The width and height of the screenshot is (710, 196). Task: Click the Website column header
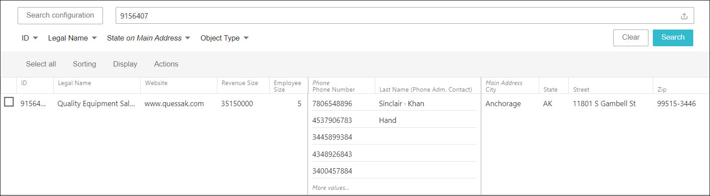tap(156, 83)
